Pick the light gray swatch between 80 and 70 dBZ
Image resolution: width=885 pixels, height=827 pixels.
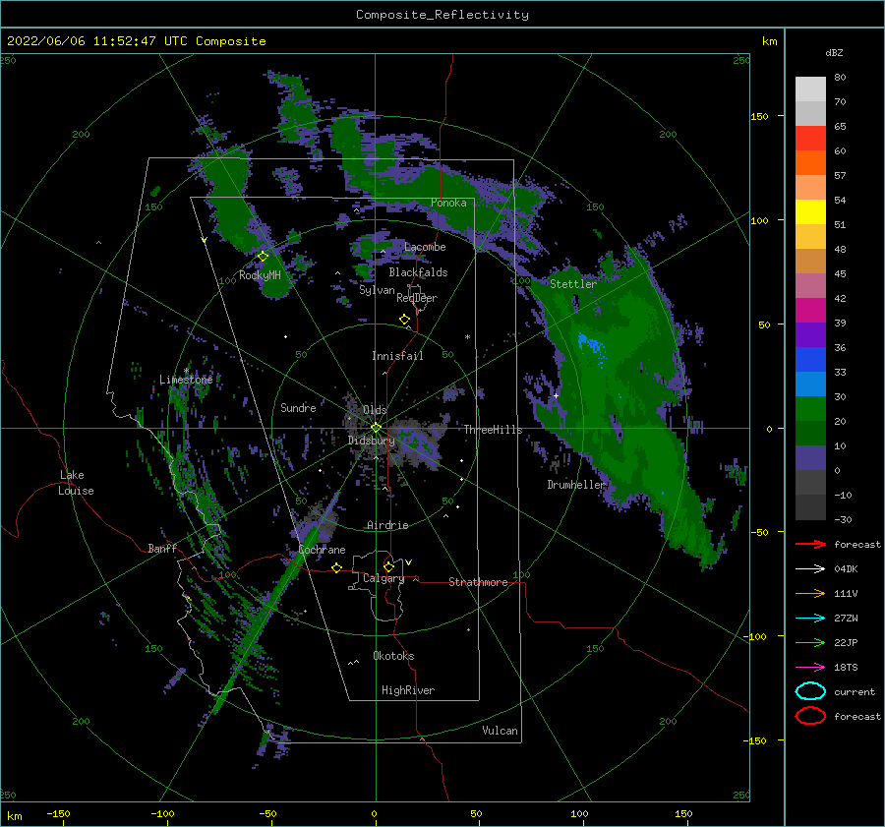(810, 89)
